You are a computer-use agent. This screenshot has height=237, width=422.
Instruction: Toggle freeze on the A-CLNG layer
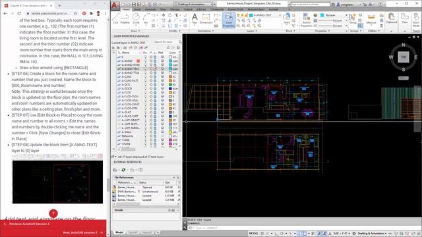click(x=151, y=76)
